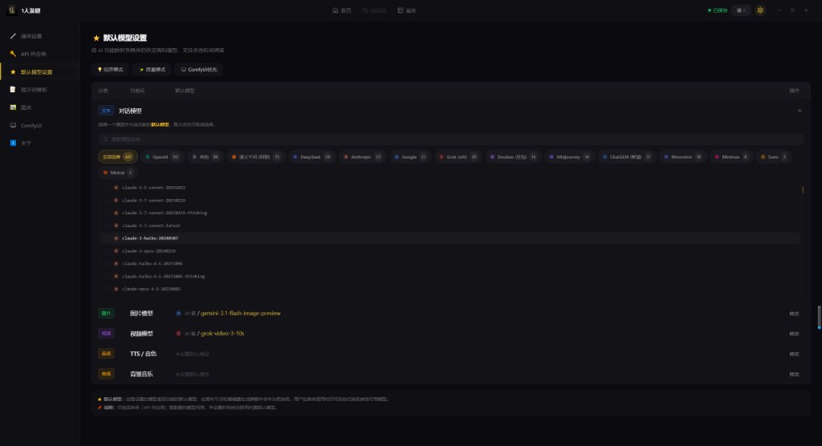Click the gold settings gear icon in title bar

point(760,10)
